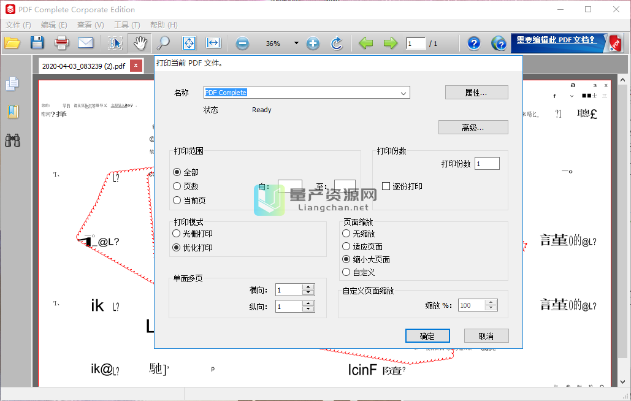Increase the 缩放 % value

(491, 302)
